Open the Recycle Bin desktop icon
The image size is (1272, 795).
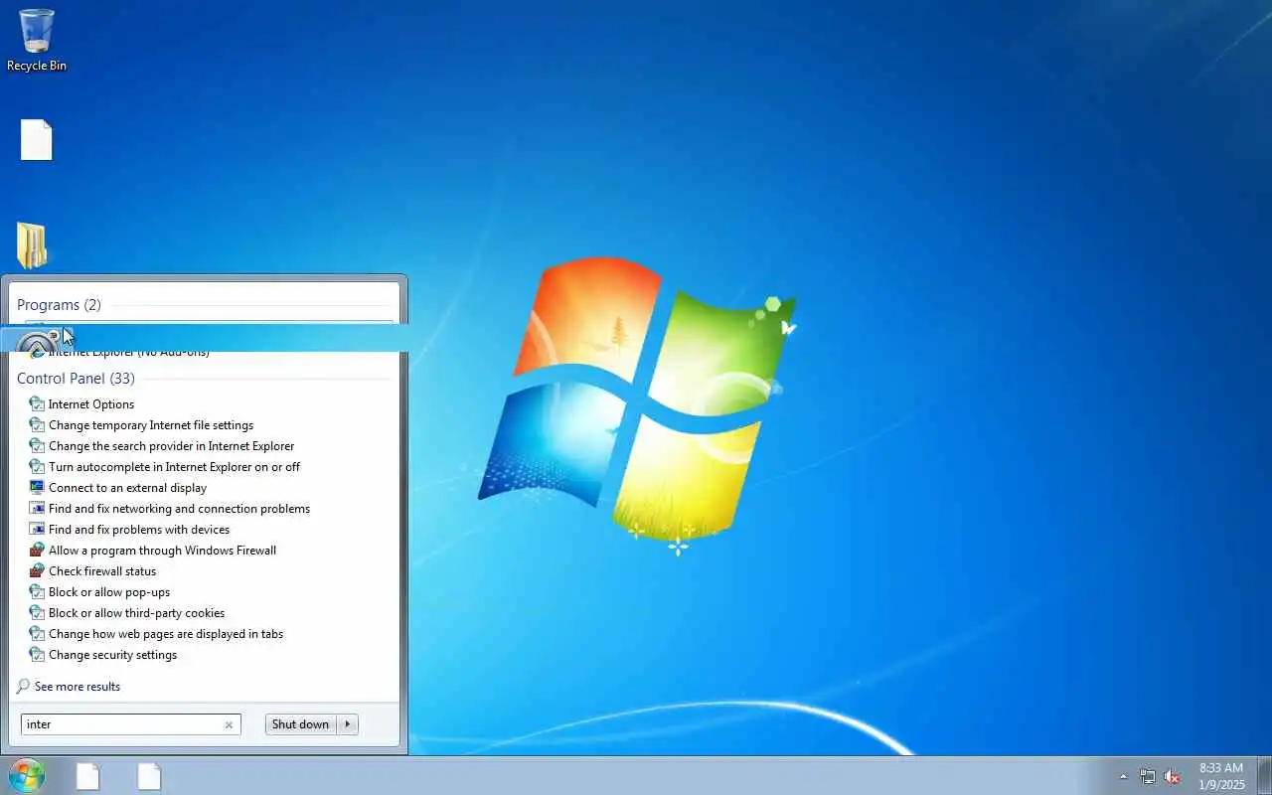pos(37,40)
